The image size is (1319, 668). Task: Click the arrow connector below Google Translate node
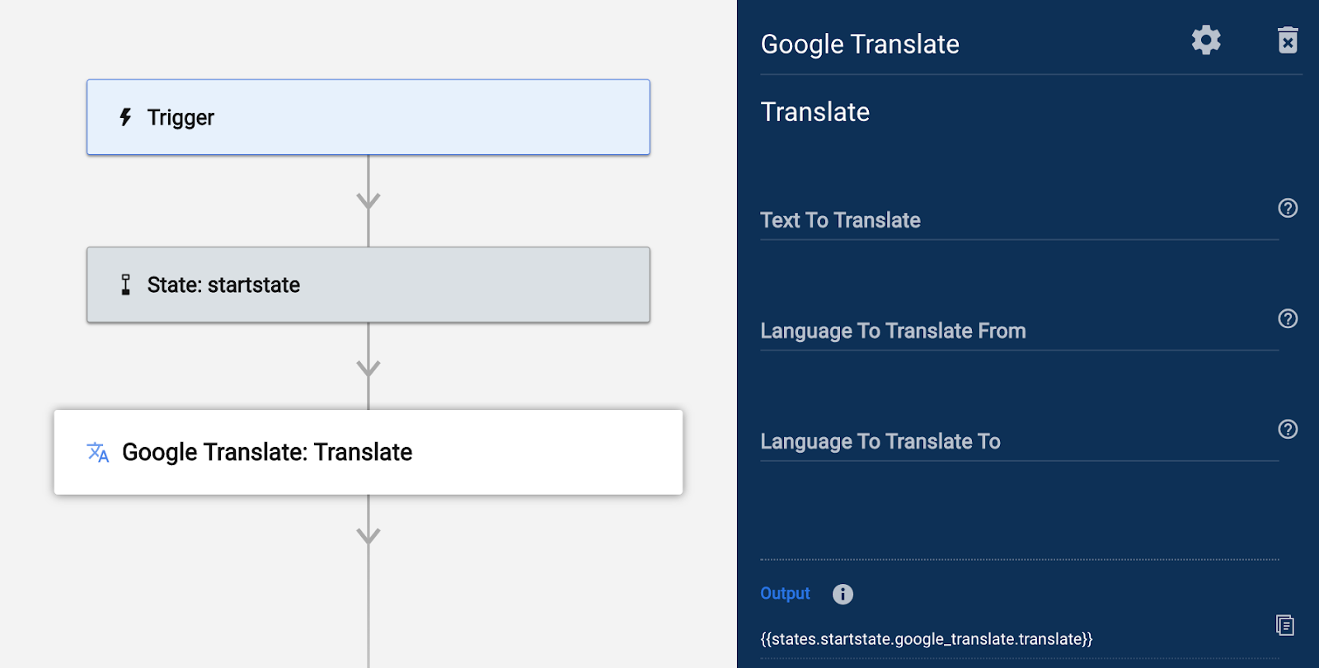coord(368,536)
